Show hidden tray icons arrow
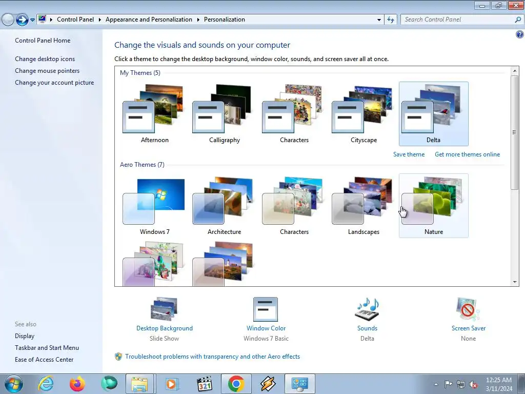525x394 pixels. 436,384
